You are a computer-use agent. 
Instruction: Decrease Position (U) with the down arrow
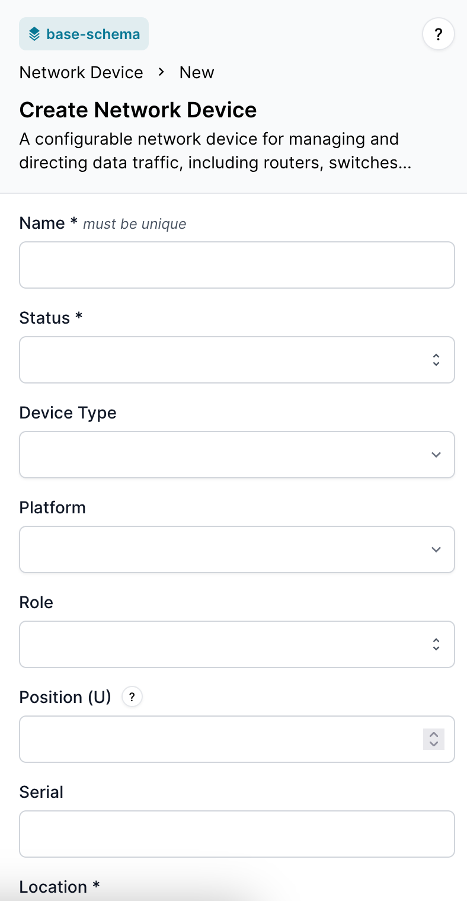[x=434, y=744]
